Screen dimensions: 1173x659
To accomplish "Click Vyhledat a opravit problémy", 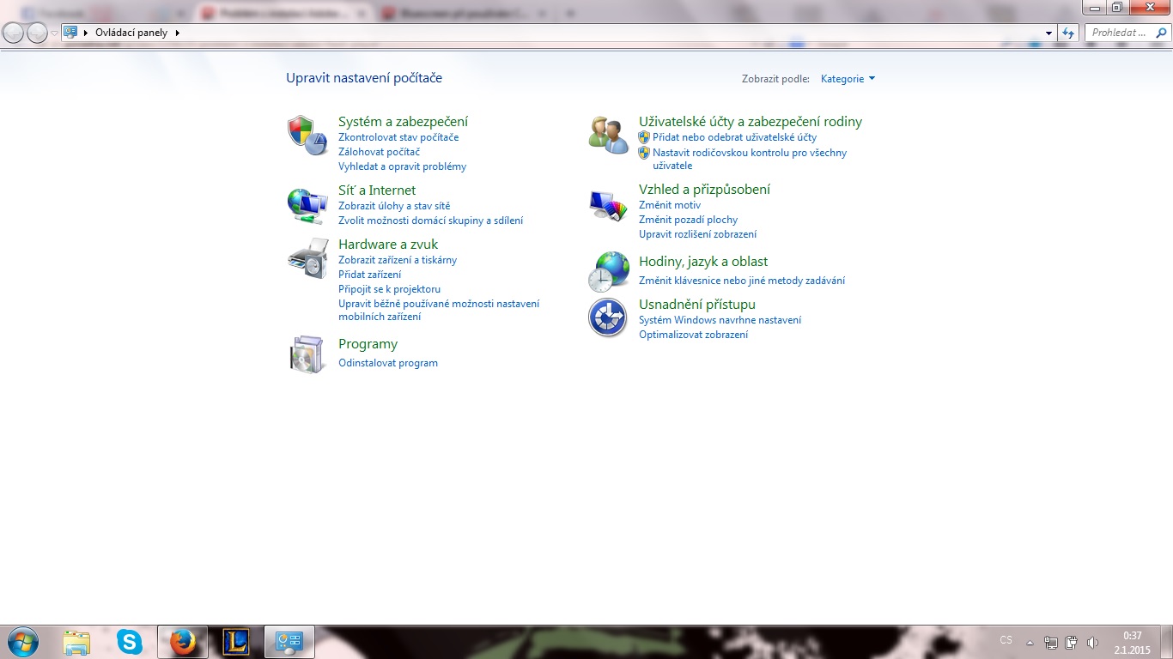I will [402, 166].
